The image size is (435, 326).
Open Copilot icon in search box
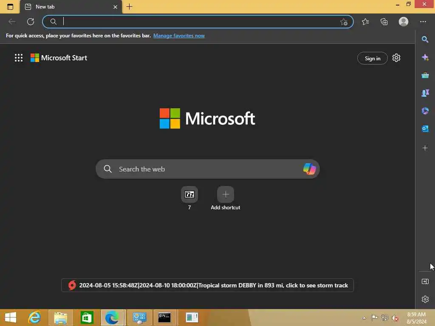click(309, 169)
